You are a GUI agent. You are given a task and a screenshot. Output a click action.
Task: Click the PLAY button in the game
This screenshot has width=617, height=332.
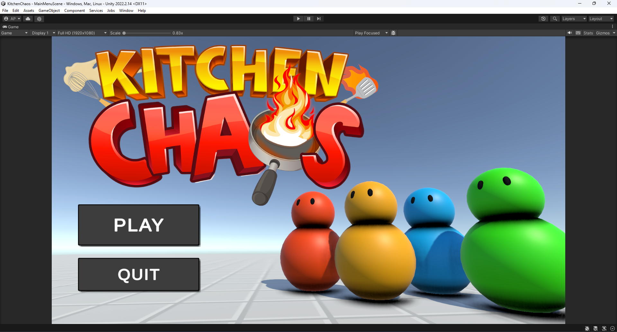pyautogui.click(x=139, y=225)
